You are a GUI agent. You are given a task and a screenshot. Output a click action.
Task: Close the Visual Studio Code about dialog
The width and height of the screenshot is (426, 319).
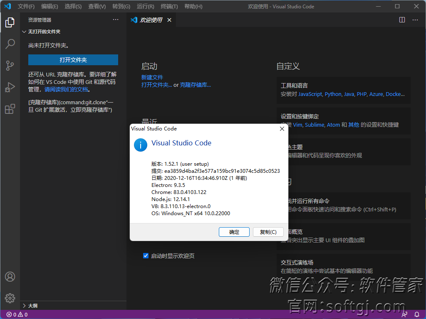pyautogui.click(x=282, y=129)
